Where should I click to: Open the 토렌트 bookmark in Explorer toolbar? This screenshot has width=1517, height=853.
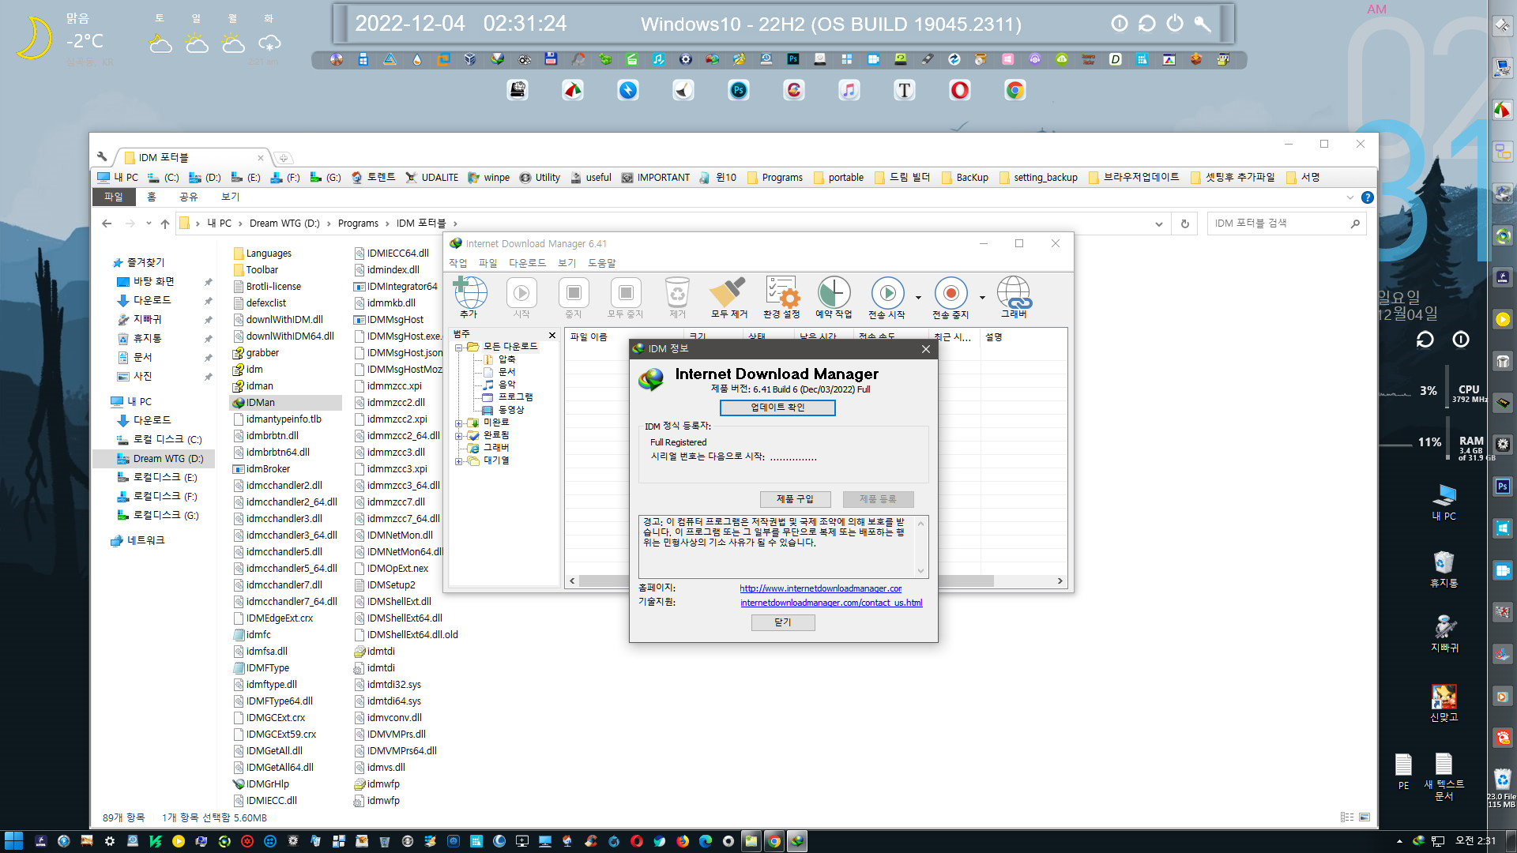[373, 178]
